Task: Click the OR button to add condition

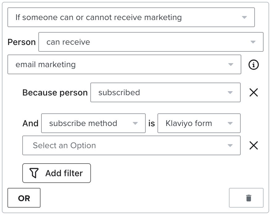Action: point(24,197)
